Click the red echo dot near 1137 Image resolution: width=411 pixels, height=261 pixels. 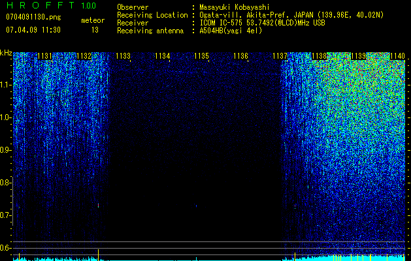click(x=295, y=206)
